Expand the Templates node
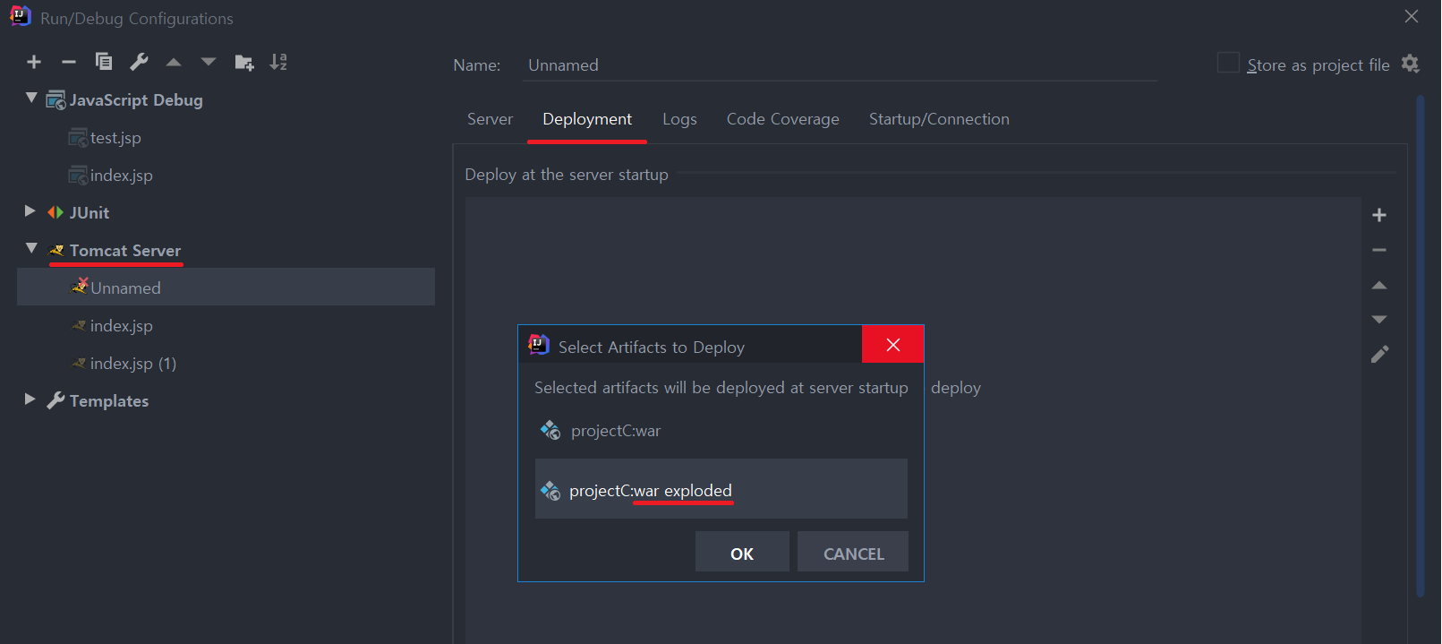1442x644 pixels. click(30, 399)
